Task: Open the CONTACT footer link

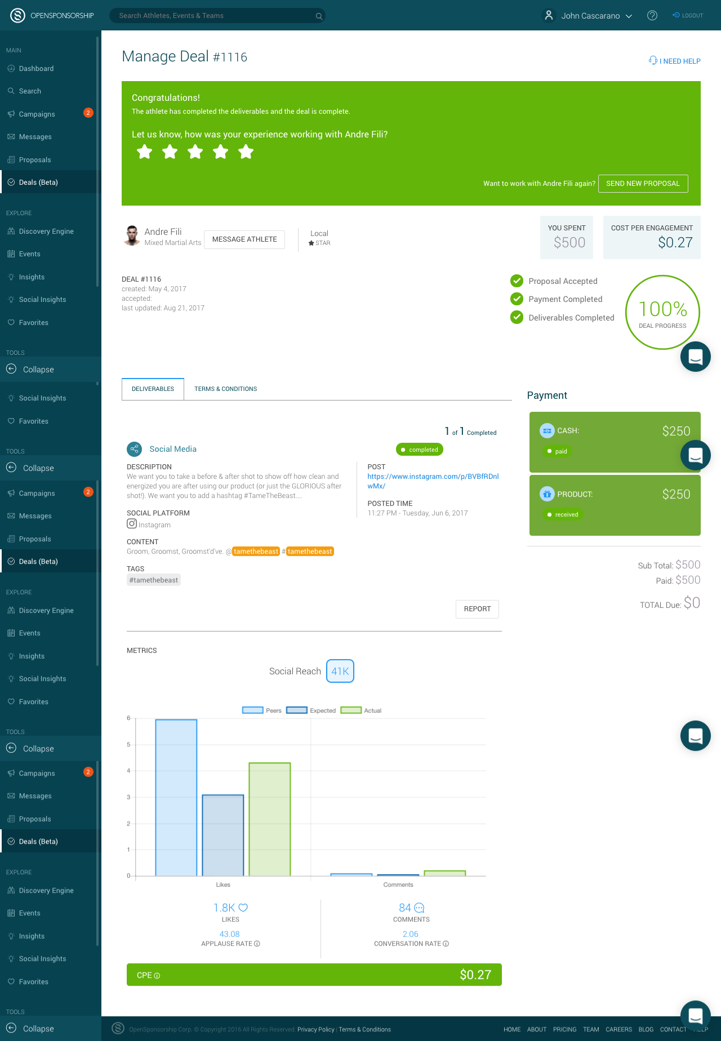Action: tap(673, 1029)
